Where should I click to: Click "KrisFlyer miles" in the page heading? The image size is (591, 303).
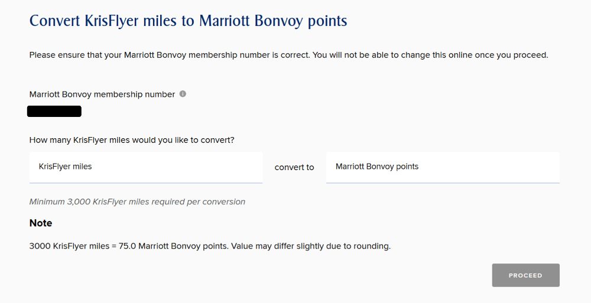click(131, 21)
